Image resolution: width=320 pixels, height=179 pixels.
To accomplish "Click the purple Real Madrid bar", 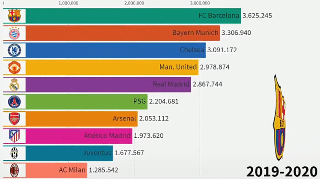I will coord(108,85).
